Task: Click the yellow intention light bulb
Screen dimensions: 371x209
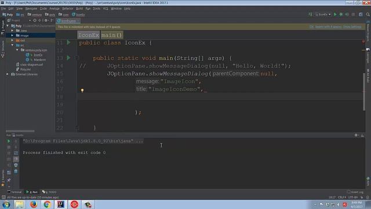Action: click(82, 91)
